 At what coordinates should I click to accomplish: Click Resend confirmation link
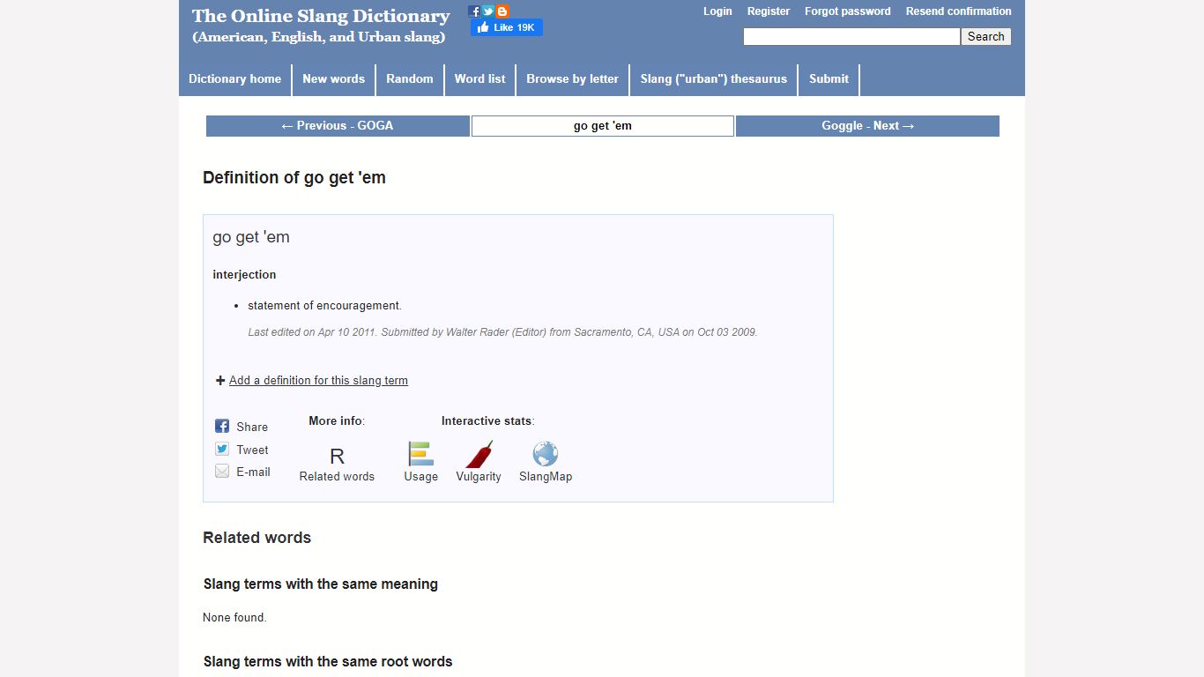pyautogui.click(x=959, y=11)
